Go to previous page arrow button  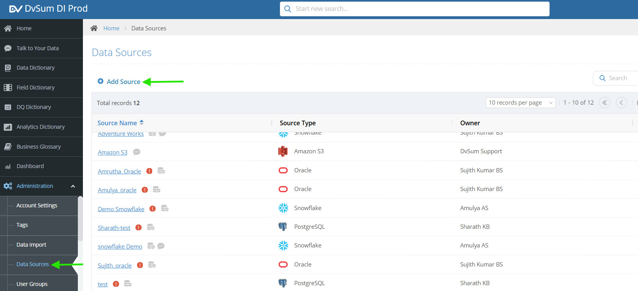621,103
